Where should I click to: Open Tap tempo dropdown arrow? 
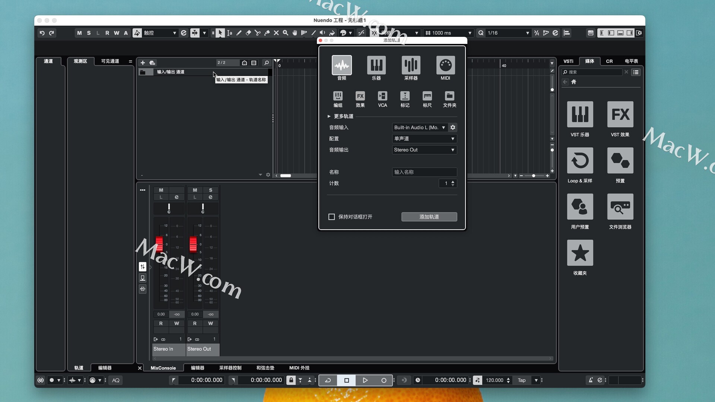(536, 380)
